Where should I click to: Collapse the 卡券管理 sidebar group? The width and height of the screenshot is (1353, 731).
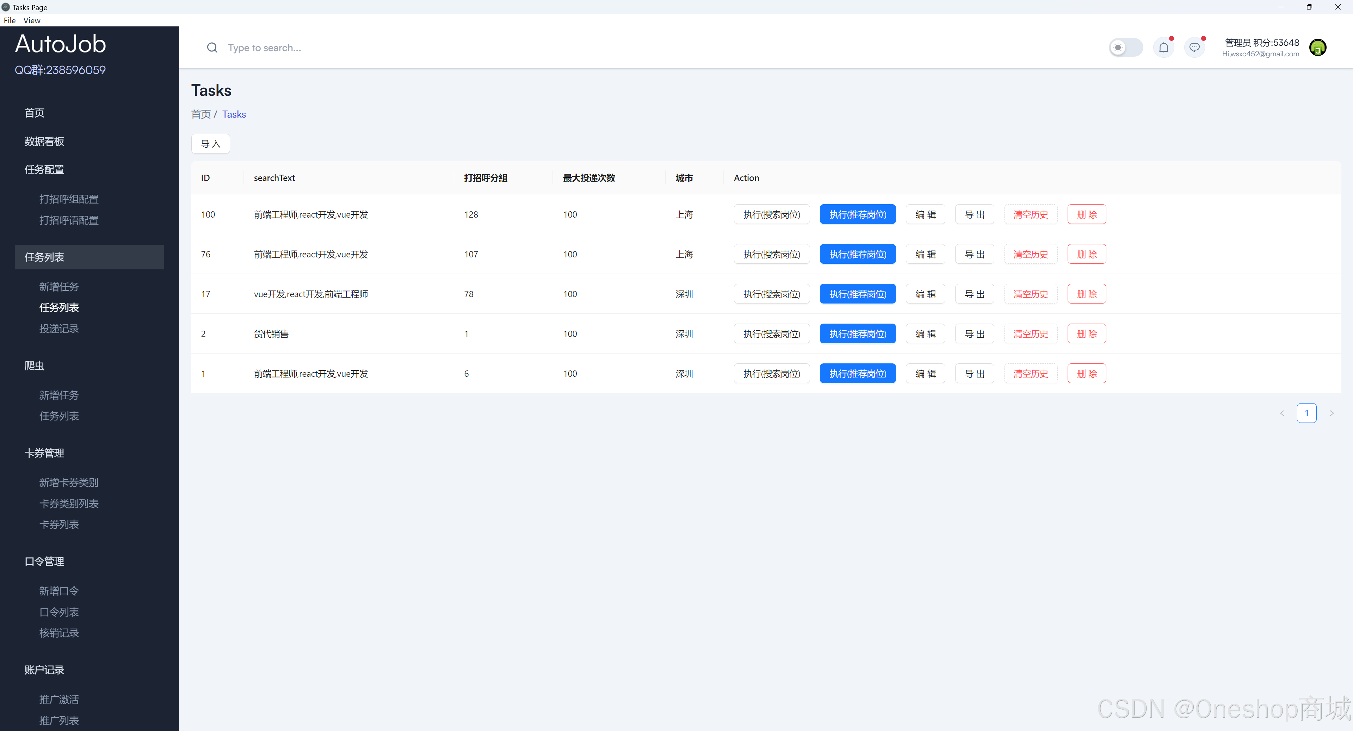pyautogui.click(x=44, y=453)
